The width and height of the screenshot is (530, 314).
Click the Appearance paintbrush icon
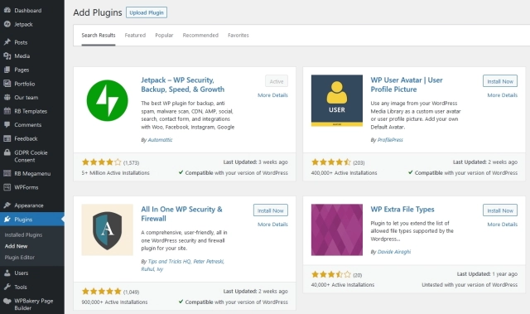7,205
